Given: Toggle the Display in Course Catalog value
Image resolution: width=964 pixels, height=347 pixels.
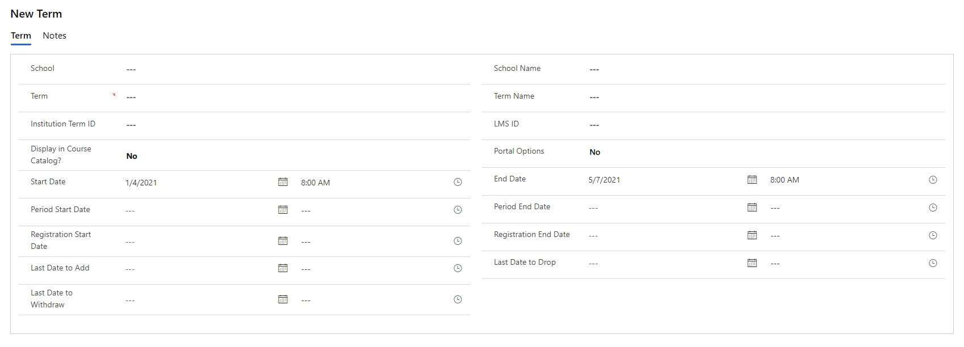Looking at the screenshot, I should [132, 156].
